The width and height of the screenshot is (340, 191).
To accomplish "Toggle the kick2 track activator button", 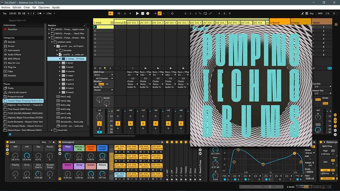I will [x=99, y=123].
